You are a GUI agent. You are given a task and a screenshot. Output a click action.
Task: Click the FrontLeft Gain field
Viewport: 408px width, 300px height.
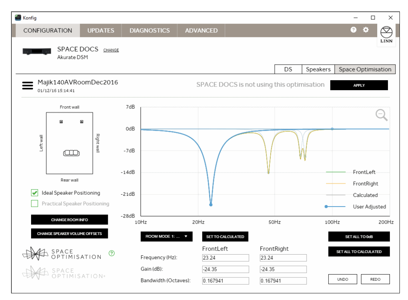pos(225,269)
